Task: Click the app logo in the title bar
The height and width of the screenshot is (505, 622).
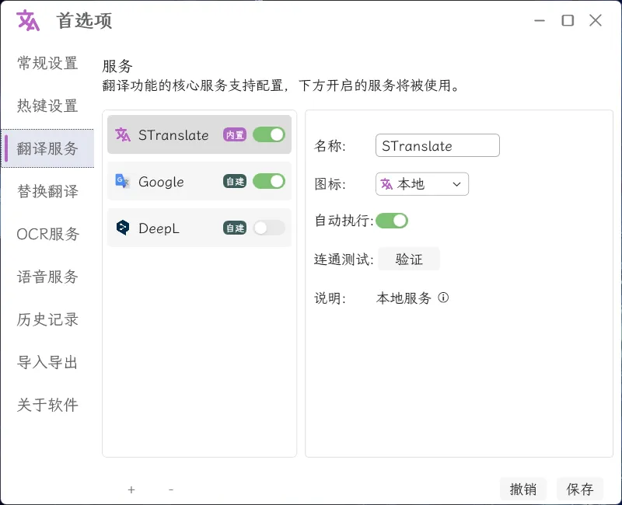Action: coord(26,20)
